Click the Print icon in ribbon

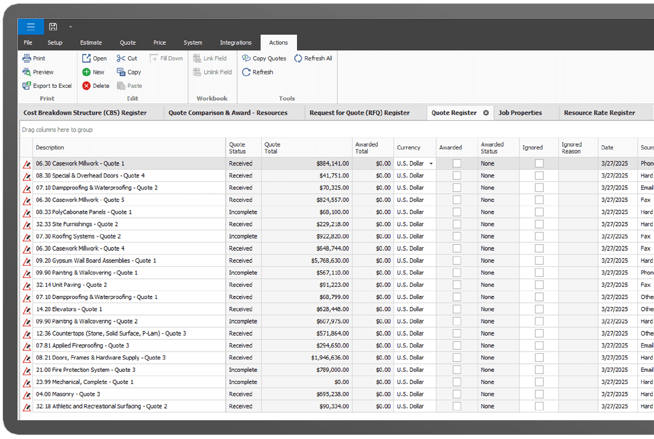(x=27, y=58)
